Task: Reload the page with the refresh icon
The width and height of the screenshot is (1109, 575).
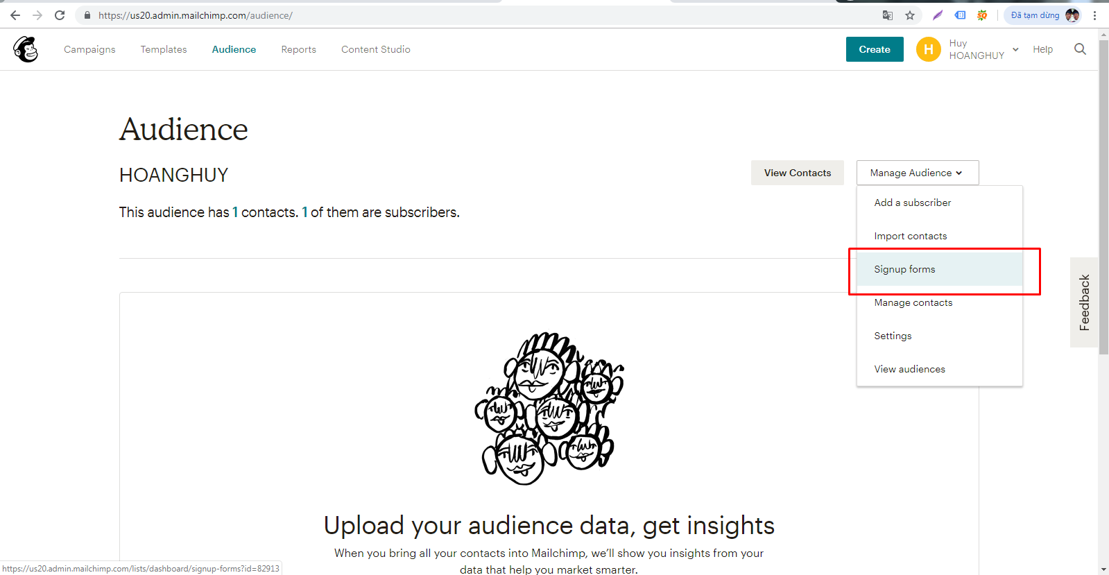Action: coord(60,15)
